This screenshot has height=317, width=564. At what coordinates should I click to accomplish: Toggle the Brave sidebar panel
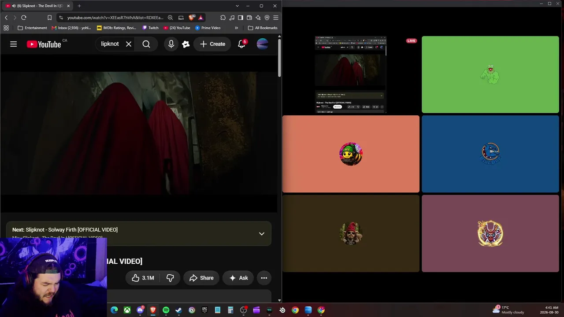coord(240,18)
